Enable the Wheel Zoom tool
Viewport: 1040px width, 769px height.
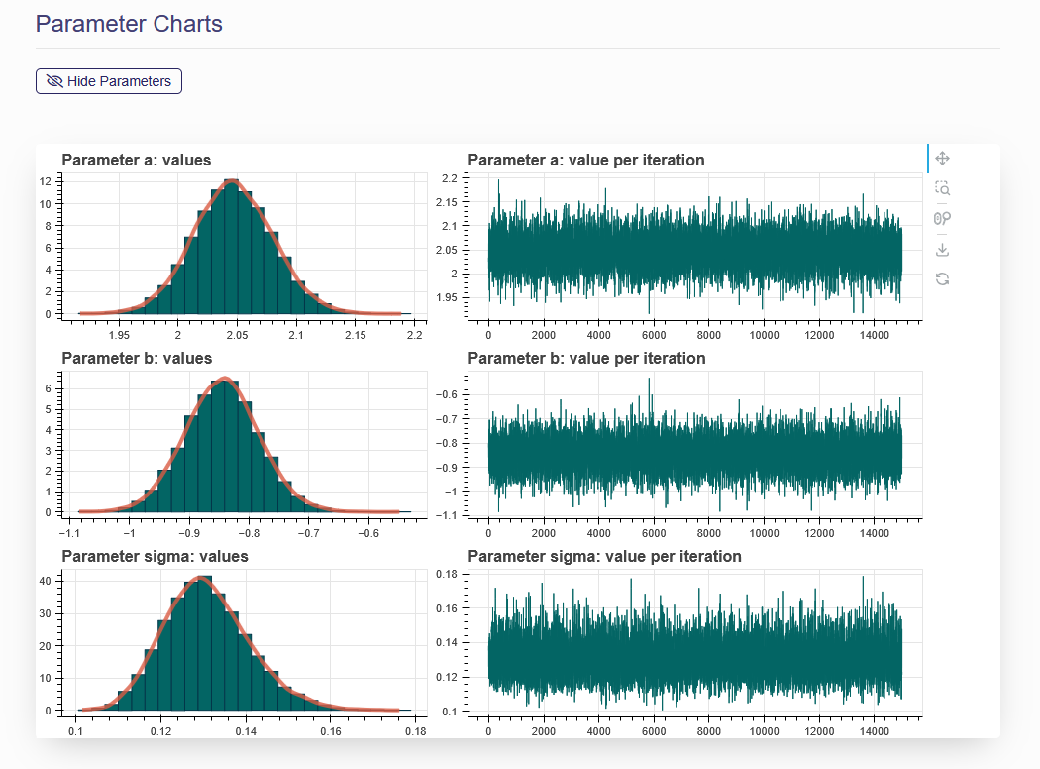click(943, 219)
